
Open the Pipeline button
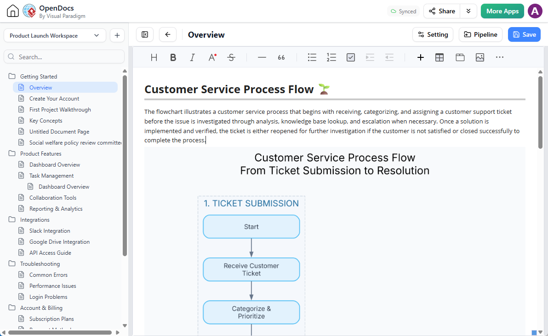(x=480, y=34)
